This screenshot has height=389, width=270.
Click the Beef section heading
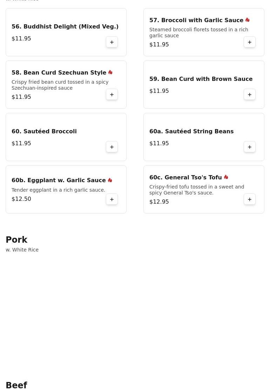tap(16, 385)
